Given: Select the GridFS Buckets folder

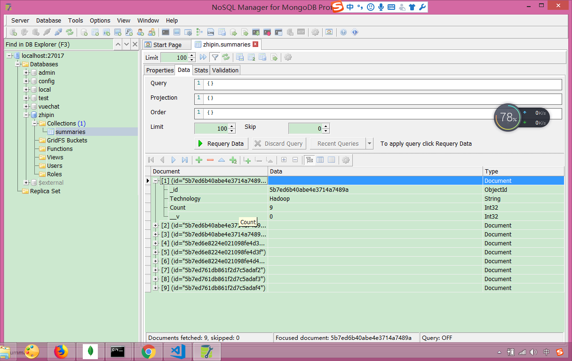Looking at the screenshot, I should 67,141.
